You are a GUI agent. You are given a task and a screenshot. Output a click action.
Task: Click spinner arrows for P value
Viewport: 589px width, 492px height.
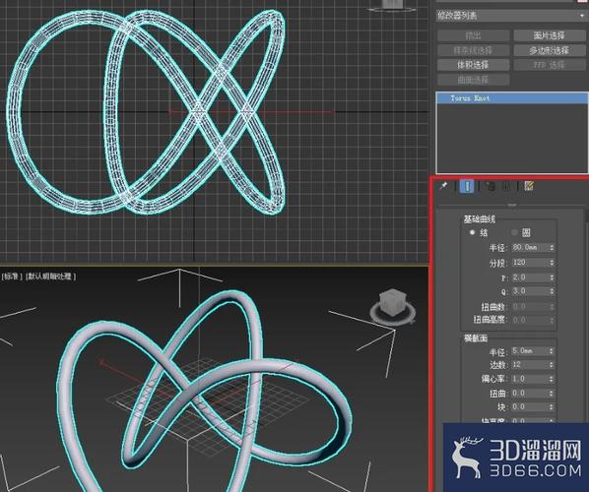point(552,277)
